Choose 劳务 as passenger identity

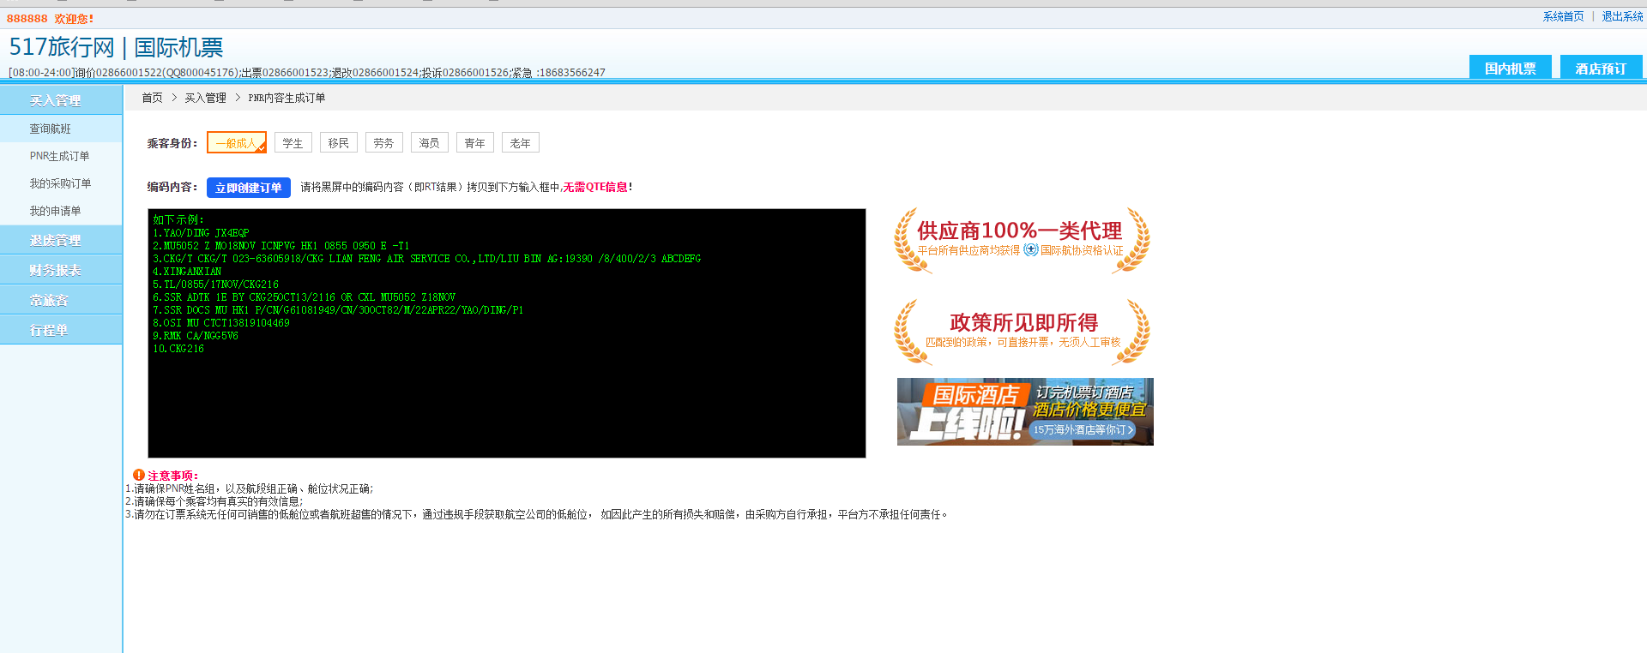(383, 143)
